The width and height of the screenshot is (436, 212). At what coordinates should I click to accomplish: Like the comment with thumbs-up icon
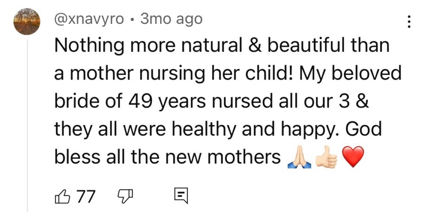point(62,196)
